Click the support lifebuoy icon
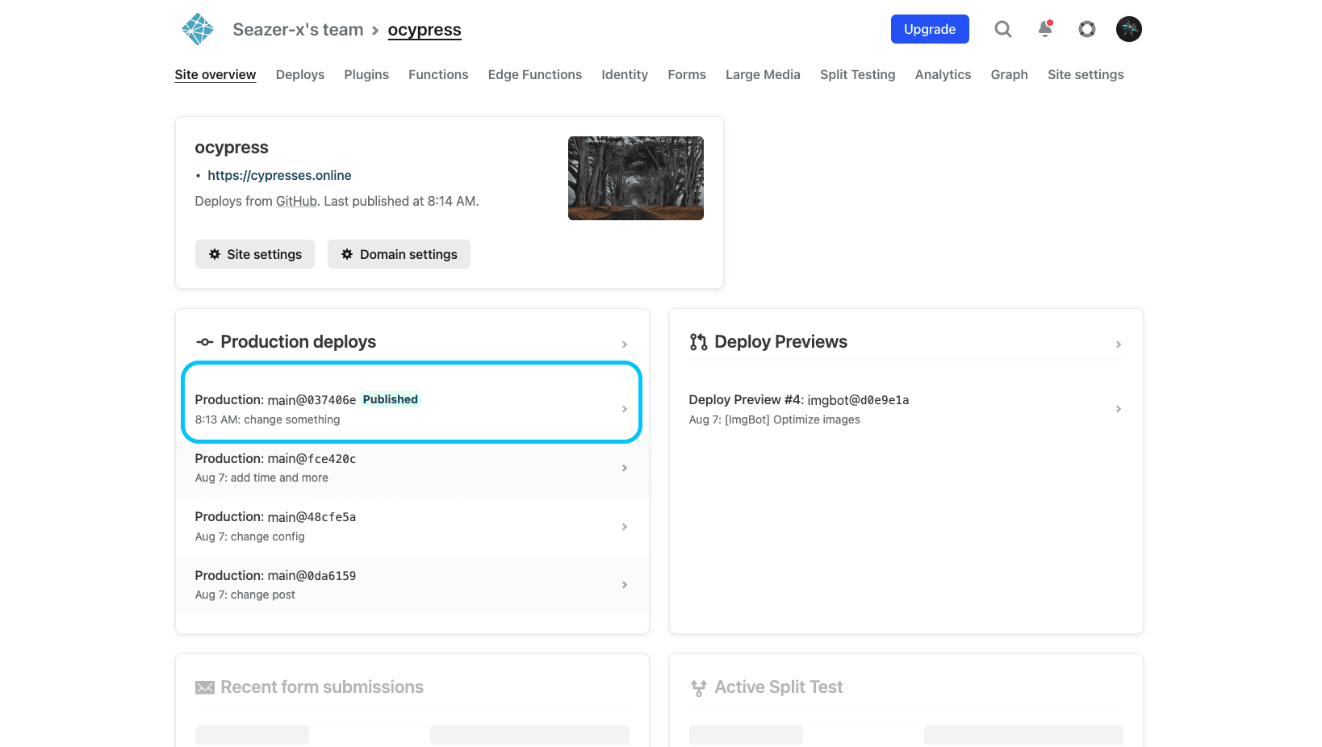1322x747 pixels. pos(1087,29)
